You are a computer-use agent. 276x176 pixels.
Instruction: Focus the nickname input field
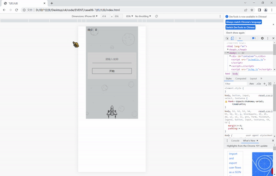click(112, 59)
